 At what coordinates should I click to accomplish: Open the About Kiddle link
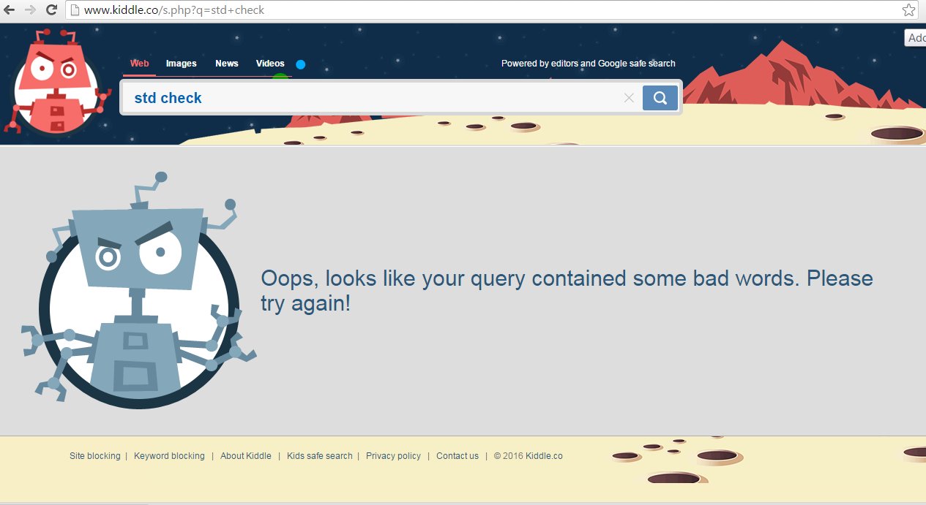tap(246, 456)
